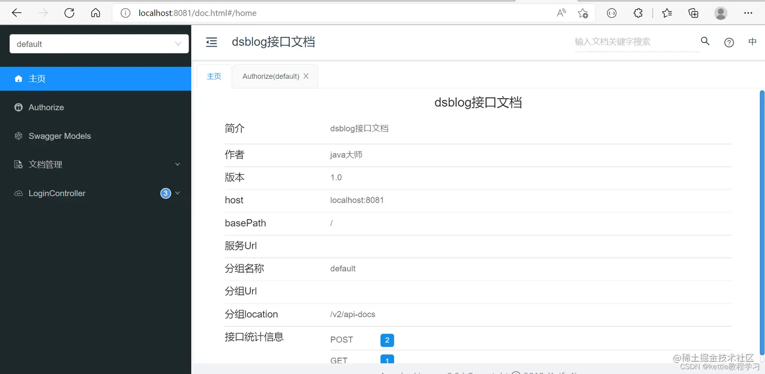This screenshot has width=765, height=374.
Task: Reload the page with the refresh icon
Action: point(69,13)
